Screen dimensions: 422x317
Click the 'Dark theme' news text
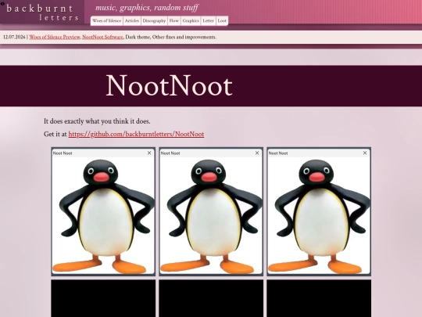click(138, 38)
